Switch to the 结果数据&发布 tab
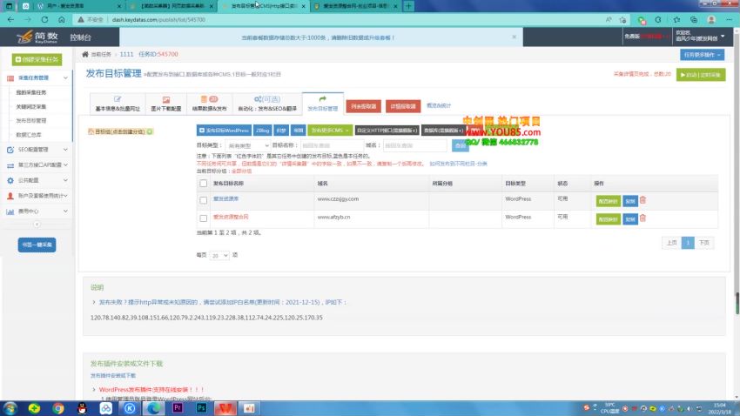The image size is (740, 416). coord(209,104)
